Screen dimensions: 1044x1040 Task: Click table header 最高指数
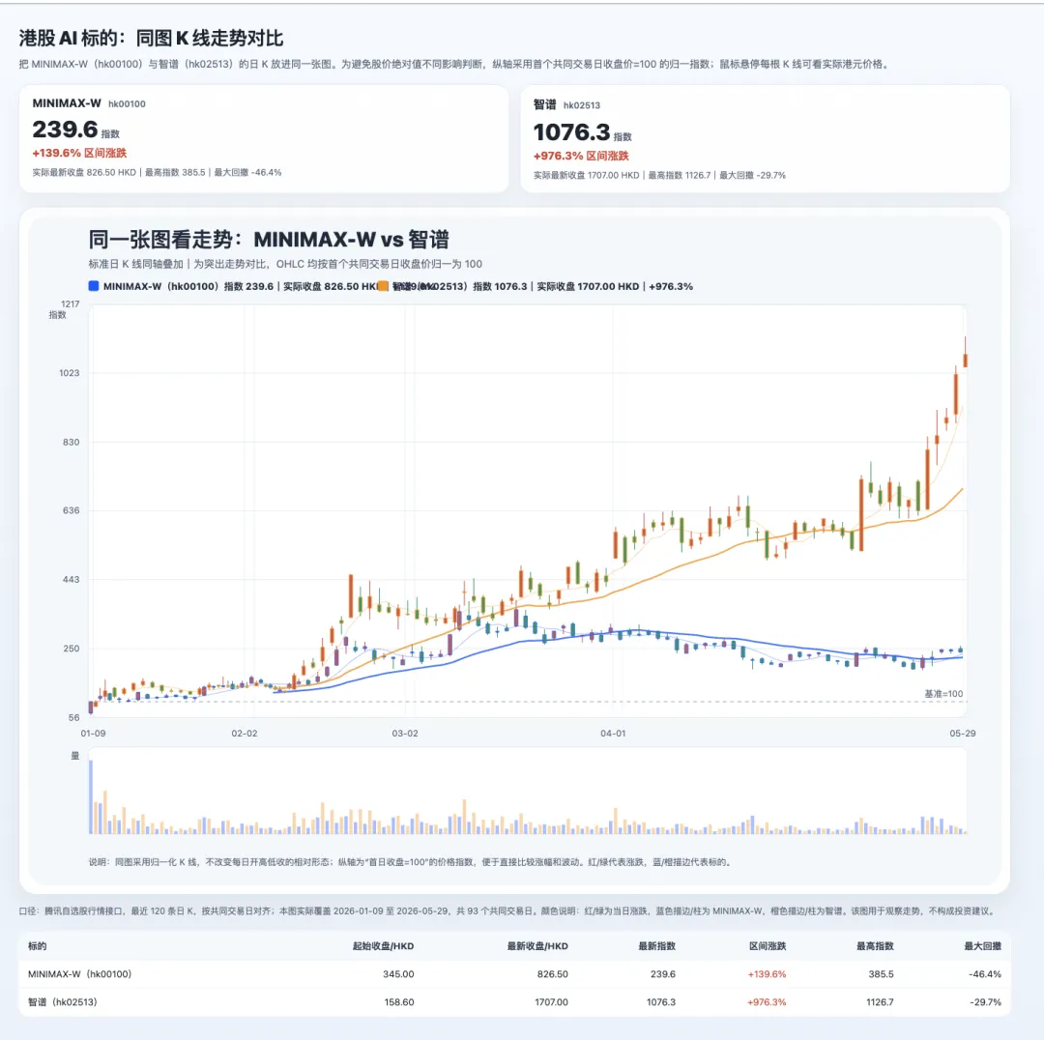click(875, 946)
